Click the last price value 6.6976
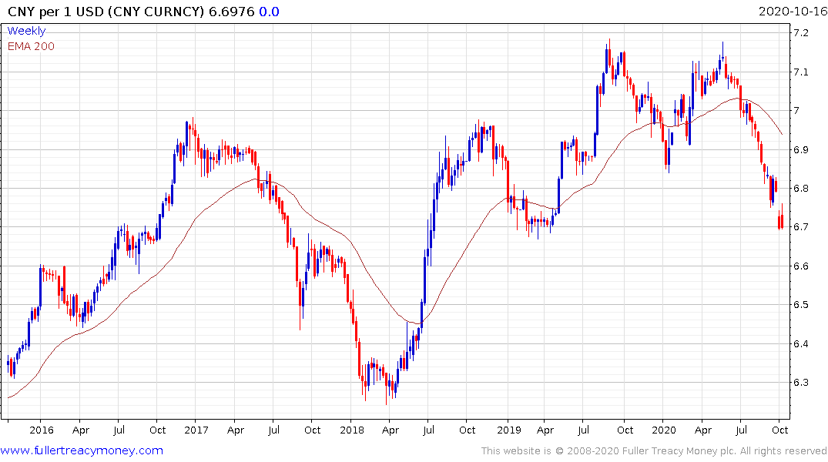Image resolution: width=828 pixels, height=462 pixels. (232, 12)
